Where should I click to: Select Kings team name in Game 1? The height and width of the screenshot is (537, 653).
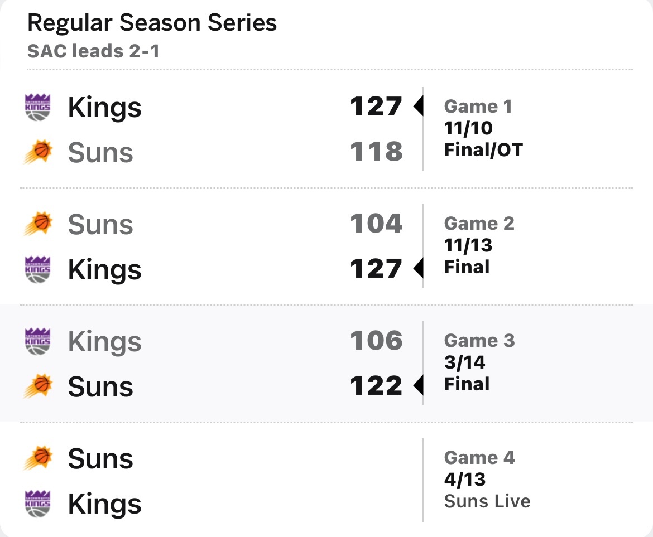pos(104,108)
